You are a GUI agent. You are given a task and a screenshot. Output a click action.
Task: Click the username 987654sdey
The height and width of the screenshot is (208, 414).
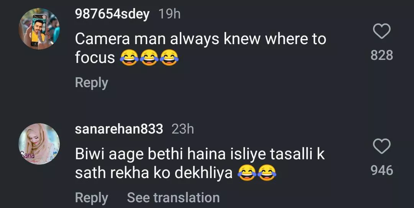(x=112, y=15)
